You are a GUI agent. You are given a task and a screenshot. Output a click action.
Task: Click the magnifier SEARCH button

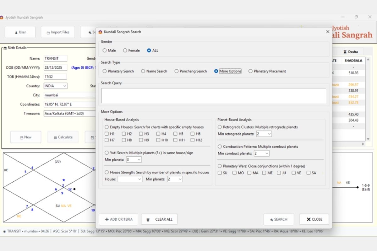click(279, 219)
